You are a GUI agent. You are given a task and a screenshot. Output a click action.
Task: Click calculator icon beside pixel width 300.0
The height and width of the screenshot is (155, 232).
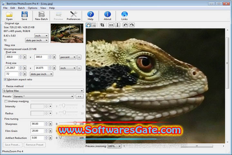point(25,57)
